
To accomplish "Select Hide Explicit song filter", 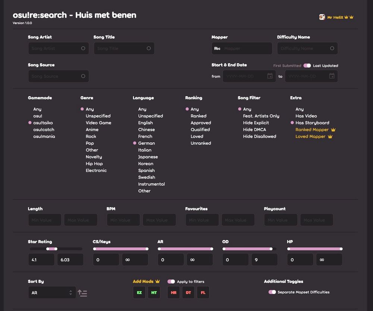I will (256, 123).
